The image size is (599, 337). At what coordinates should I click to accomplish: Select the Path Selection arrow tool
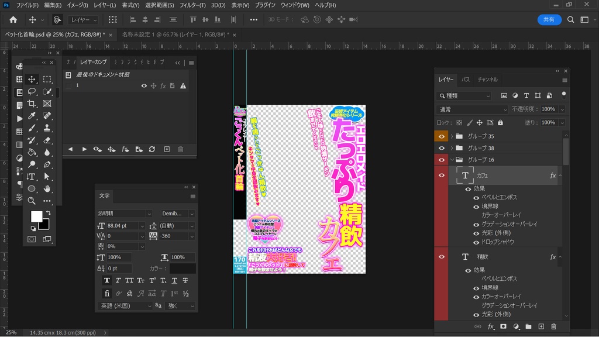click(47, 177)
